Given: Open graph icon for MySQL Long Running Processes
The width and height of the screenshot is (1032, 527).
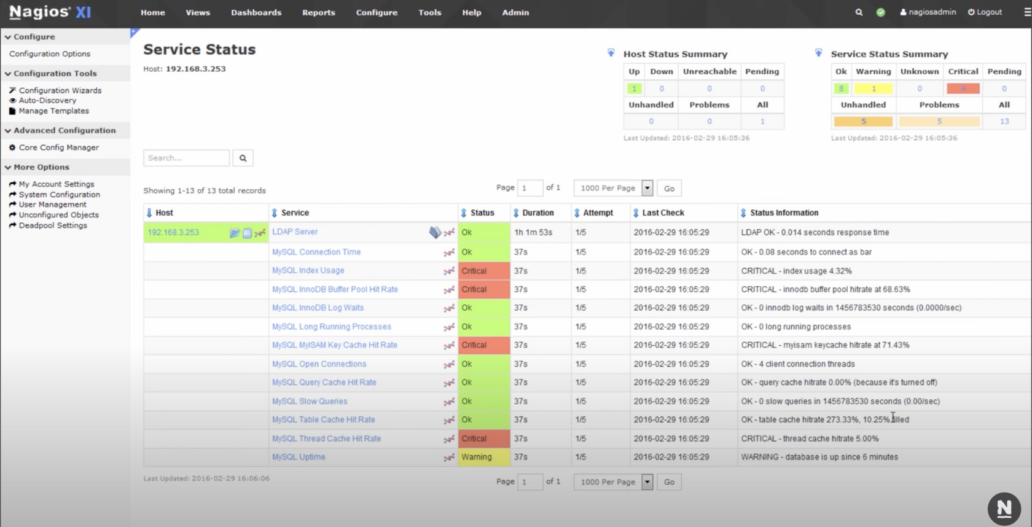Looking at the screenshot, I should (x=449, y=327).
